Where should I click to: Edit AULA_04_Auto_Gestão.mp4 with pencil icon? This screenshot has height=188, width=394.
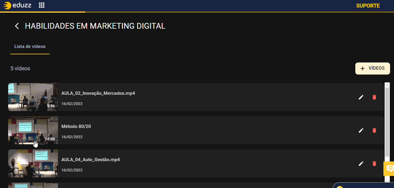pos(361,164)
